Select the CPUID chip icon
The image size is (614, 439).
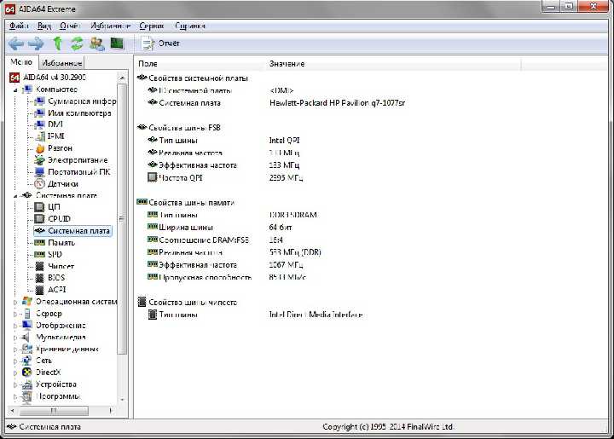tap(39, 219)
